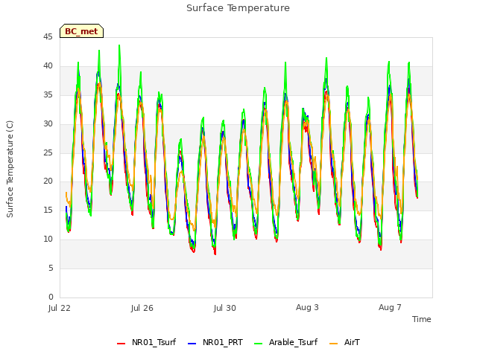Toggle the NR01_PRT legend entry

(215, 342)
